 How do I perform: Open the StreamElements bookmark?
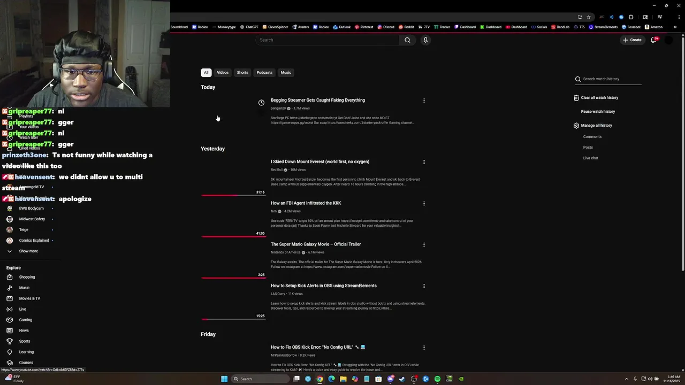[603, 27]
